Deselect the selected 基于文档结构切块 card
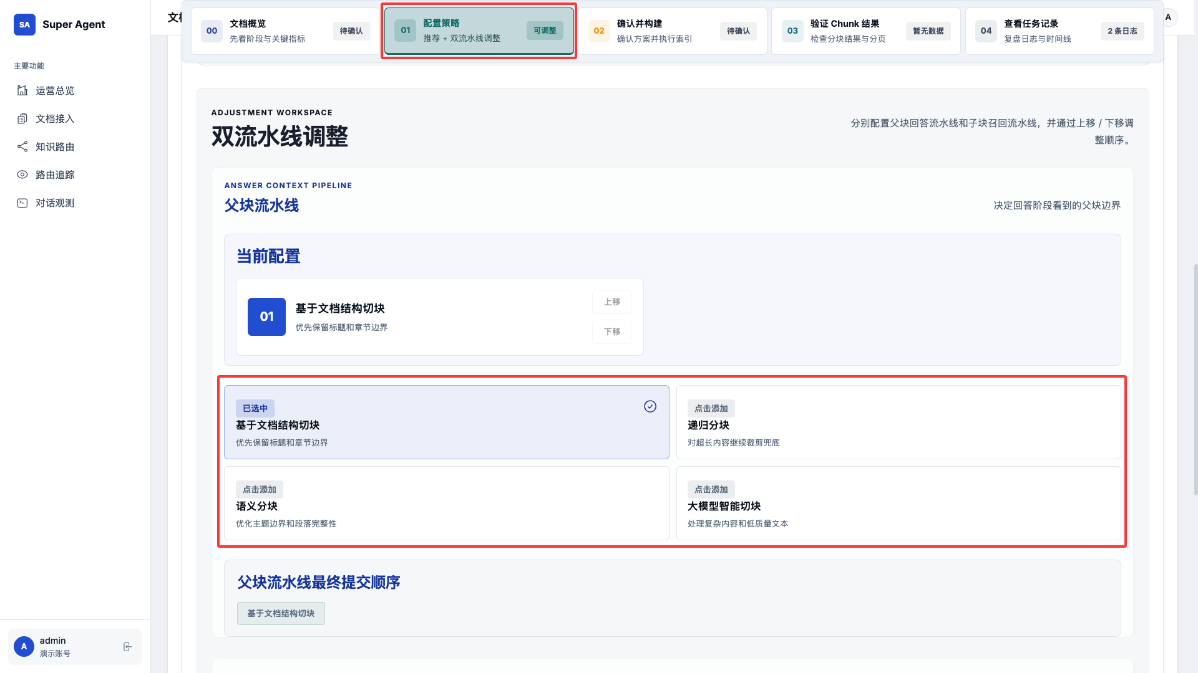1198x673 pixels. 446,422
